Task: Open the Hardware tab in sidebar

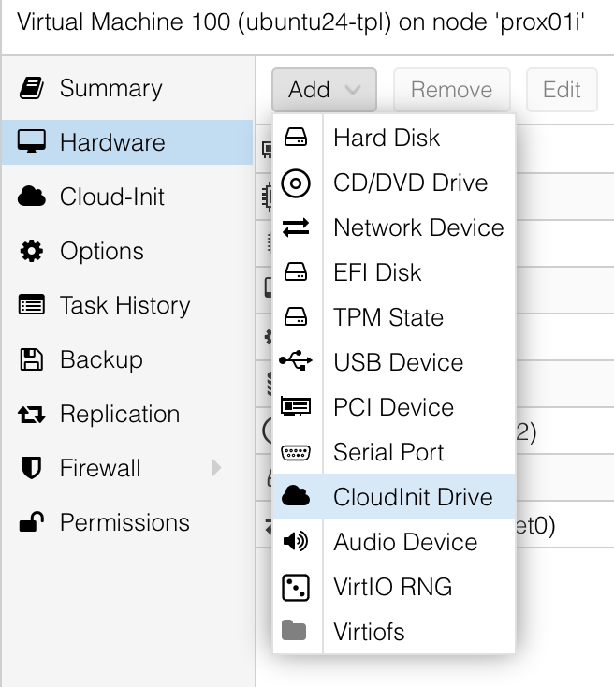Action: [x=127, y=142]
